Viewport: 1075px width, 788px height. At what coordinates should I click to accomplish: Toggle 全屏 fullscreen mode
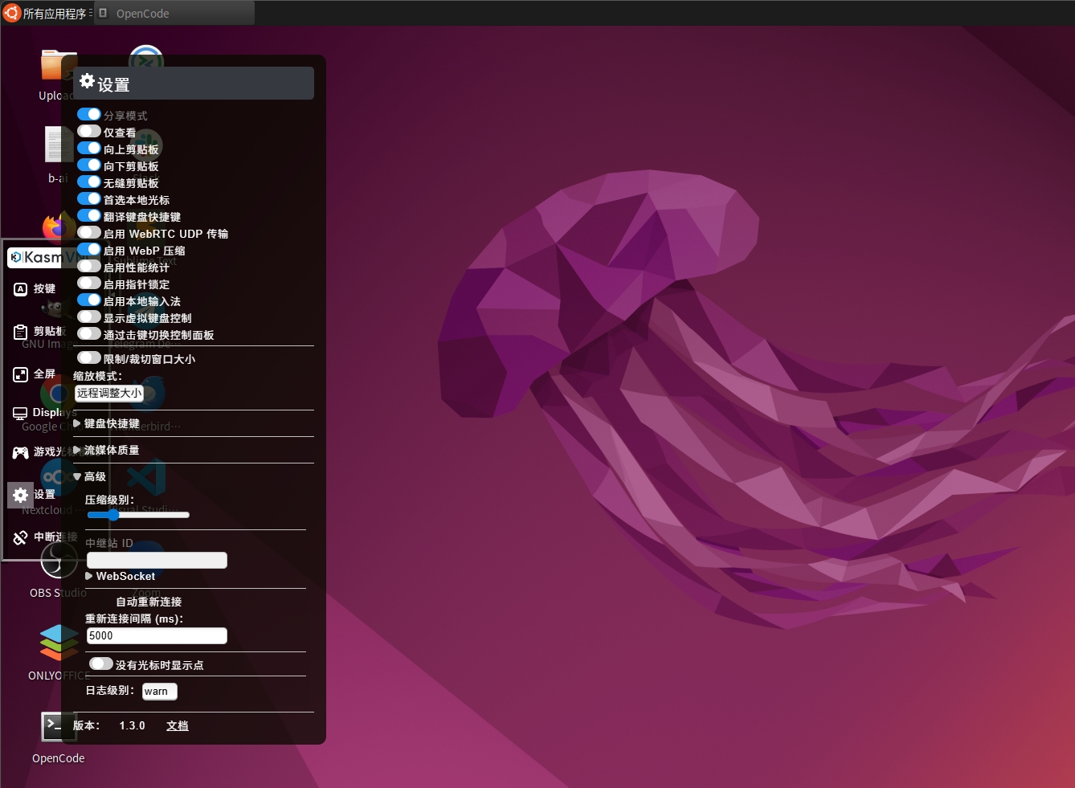[35, 374]
